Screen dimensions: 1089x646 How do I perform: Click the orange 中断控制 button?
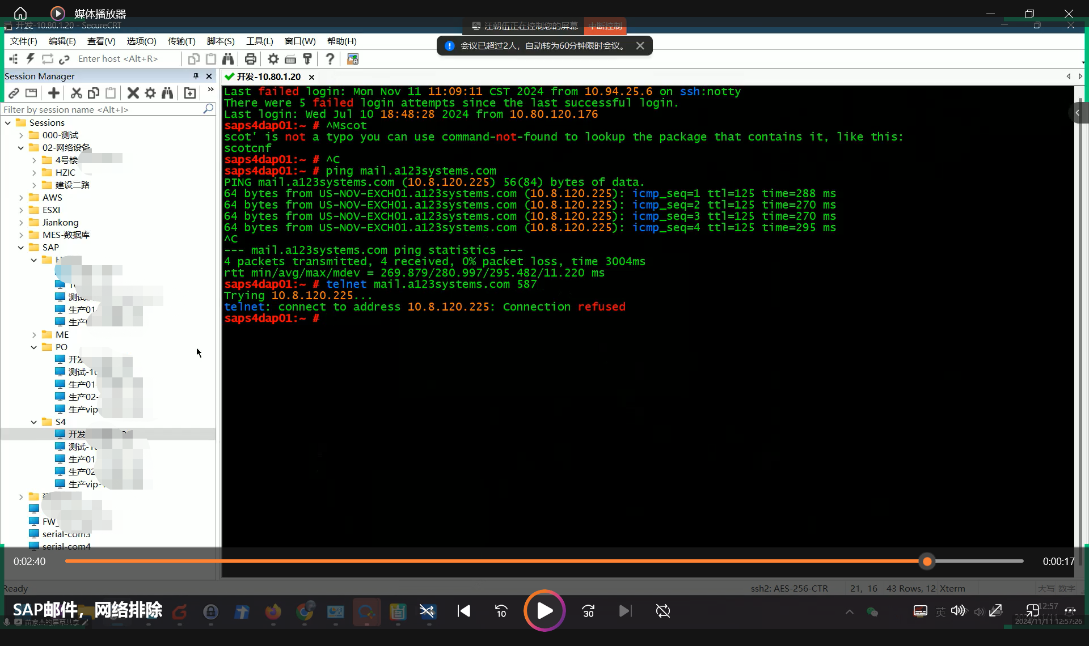pos(605,25)
